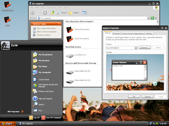The height and width of the screenshot is (126, 169).
Task: Click Log Off button
Action: point(34,118)
